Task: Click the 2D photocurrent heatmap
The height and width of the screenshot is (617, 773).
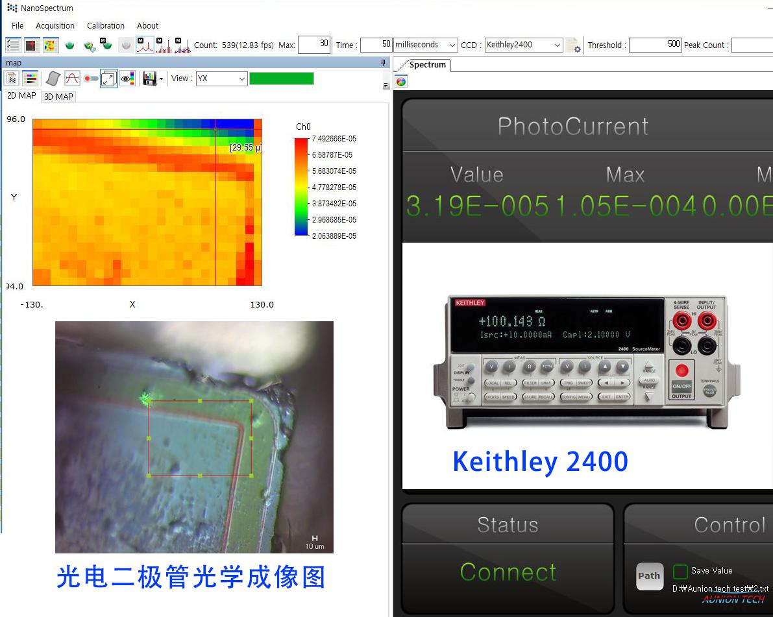Action: (x=147, y=202)
